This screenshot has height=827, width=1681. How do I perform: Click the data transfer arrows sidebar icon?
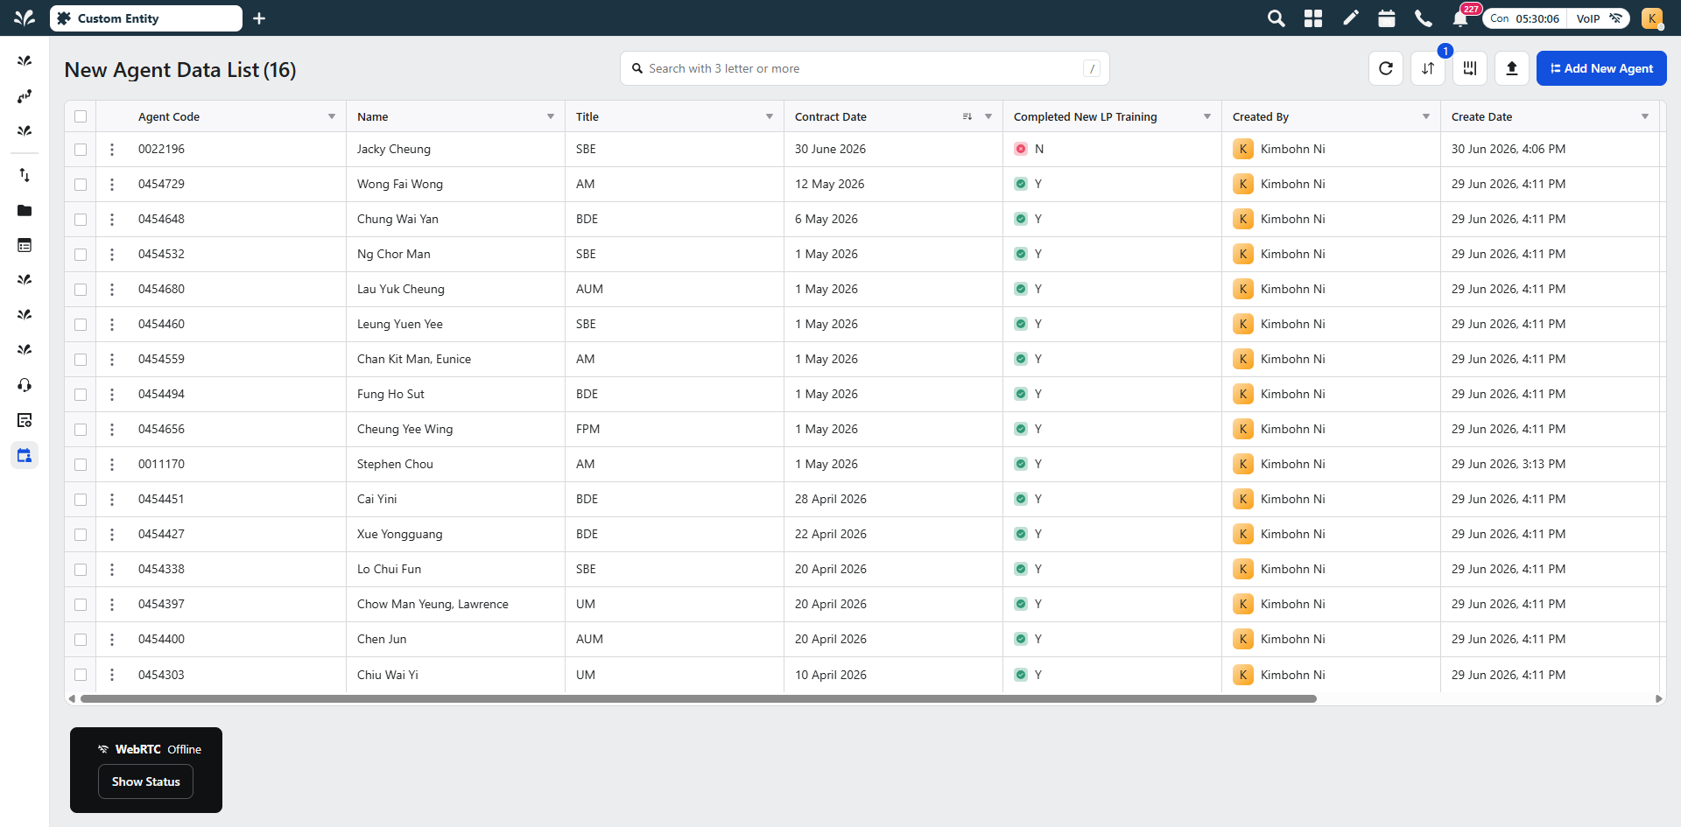tap(25, 175)
